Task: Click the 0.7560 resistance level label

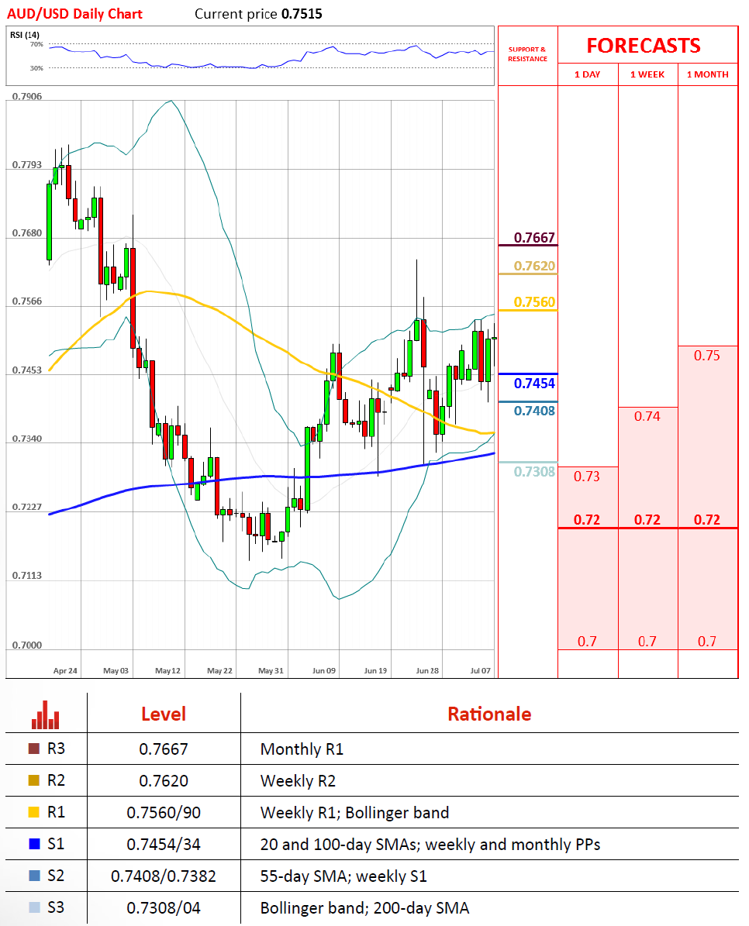Action: tap(535, 302)
